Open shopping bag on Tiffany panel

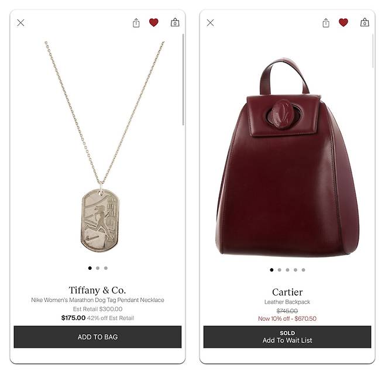pos(175,22)
